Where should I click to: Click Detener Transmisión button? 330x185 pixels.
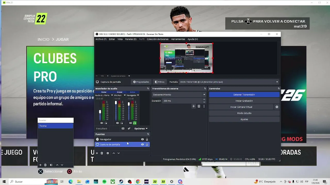coord(244,95)
